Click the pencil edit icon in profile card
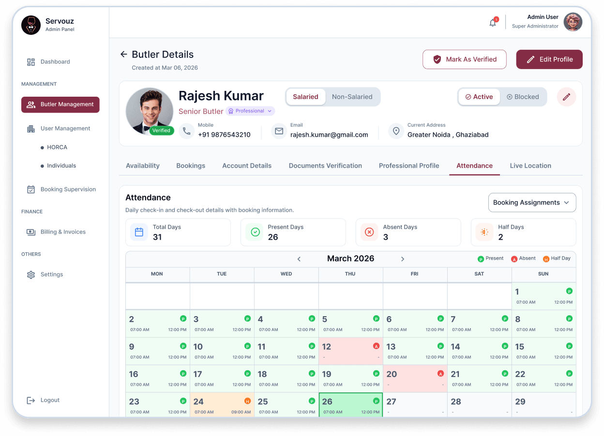This screenshot has width=604, height=436. coord(566,97)
